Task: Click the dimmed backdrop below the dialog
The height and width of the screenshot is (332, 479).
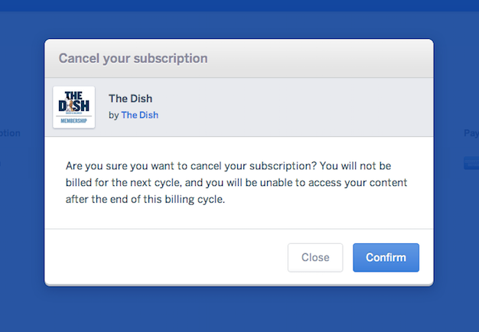Action: coord(239,310)
